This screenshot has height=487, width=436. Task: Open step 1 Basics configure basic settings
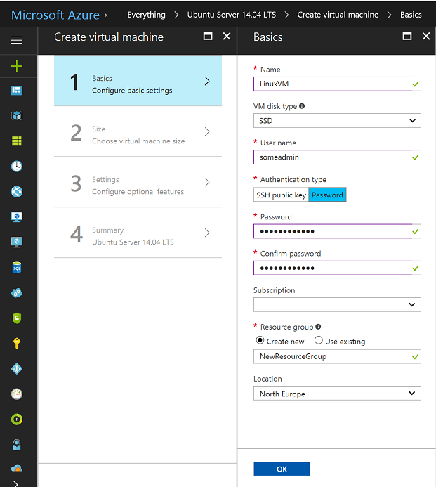138,81
